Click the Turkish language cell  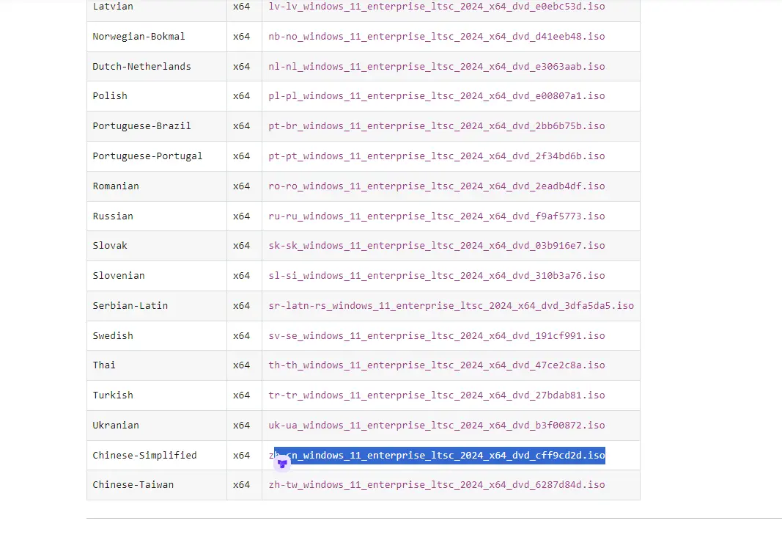pyautogui.click(x=157, y=395)
